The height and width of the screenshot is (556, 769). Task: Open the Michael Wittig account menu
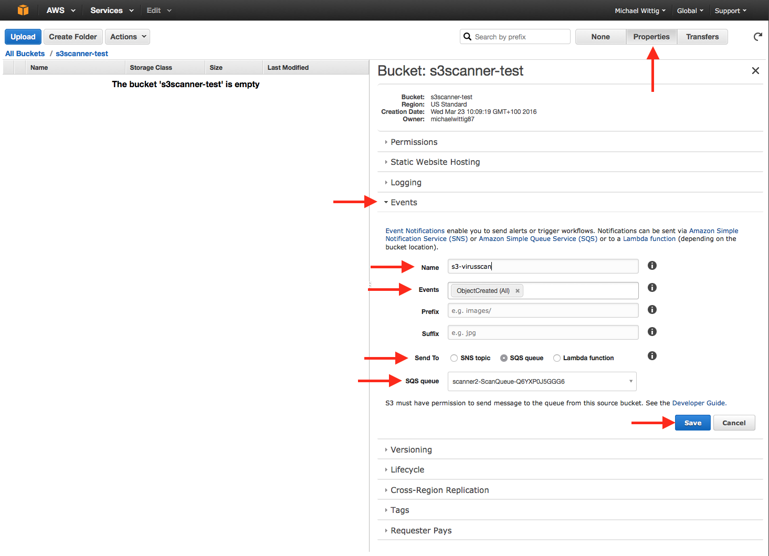click(x=640, y=11)
